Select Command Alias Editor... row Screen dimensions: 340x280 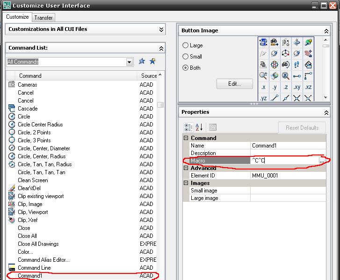pyautogui.click(x=82, y=260)
